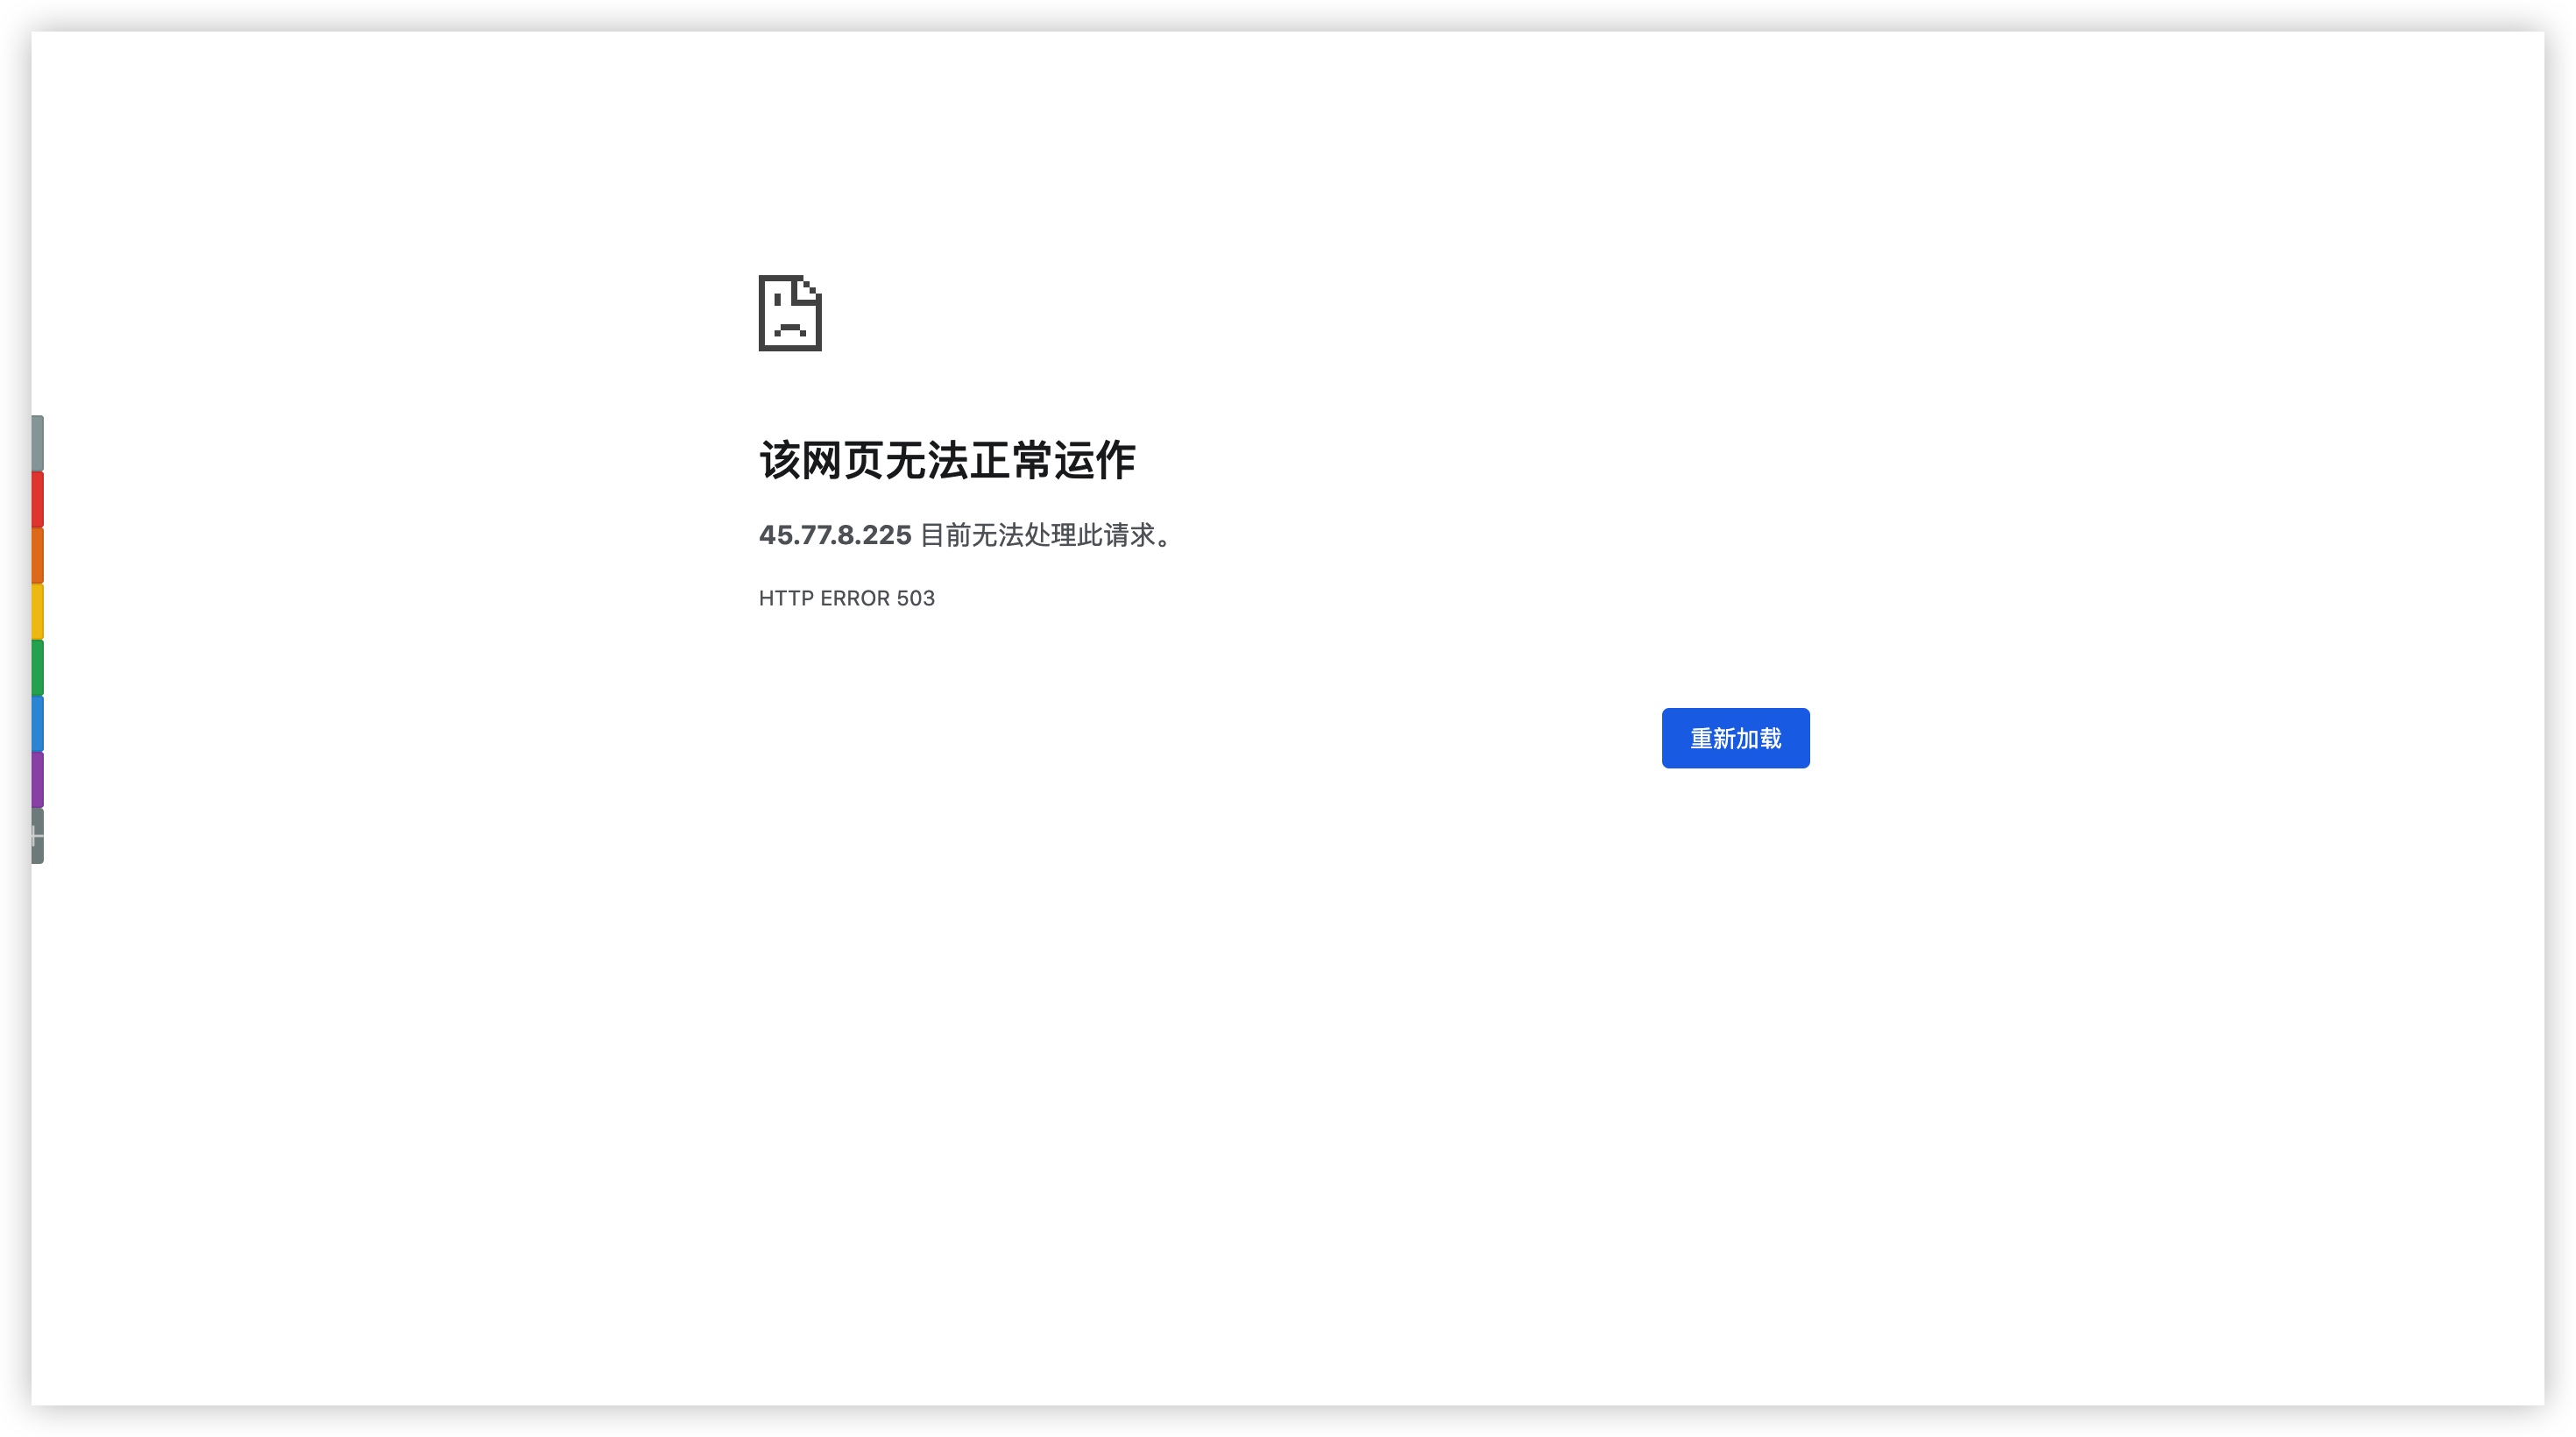Select the red side tab
The height and width of the screenshot is (1437, 2576).
(37, 499)
